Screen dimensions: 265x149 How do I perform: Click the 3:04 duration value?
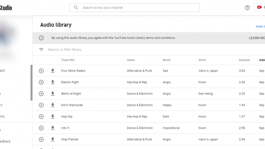[x=242, y=71]
